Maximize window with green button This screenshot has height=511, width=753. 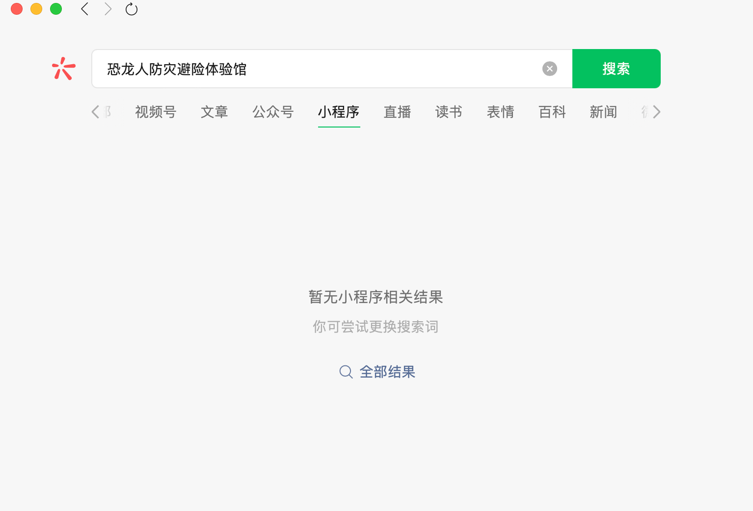(x=56, y=9)
